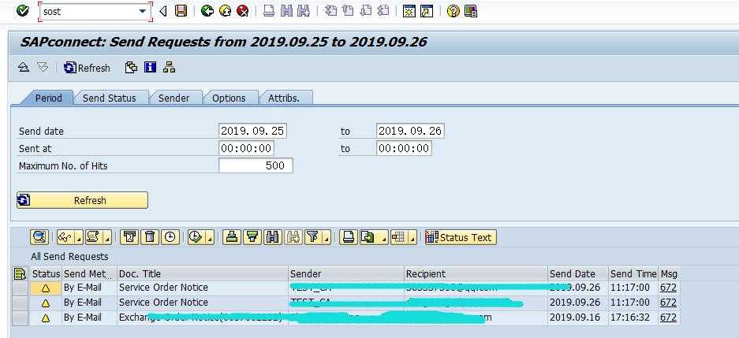
Task: Create a new session with the window-star icon
Action: [x=409, y=11]
